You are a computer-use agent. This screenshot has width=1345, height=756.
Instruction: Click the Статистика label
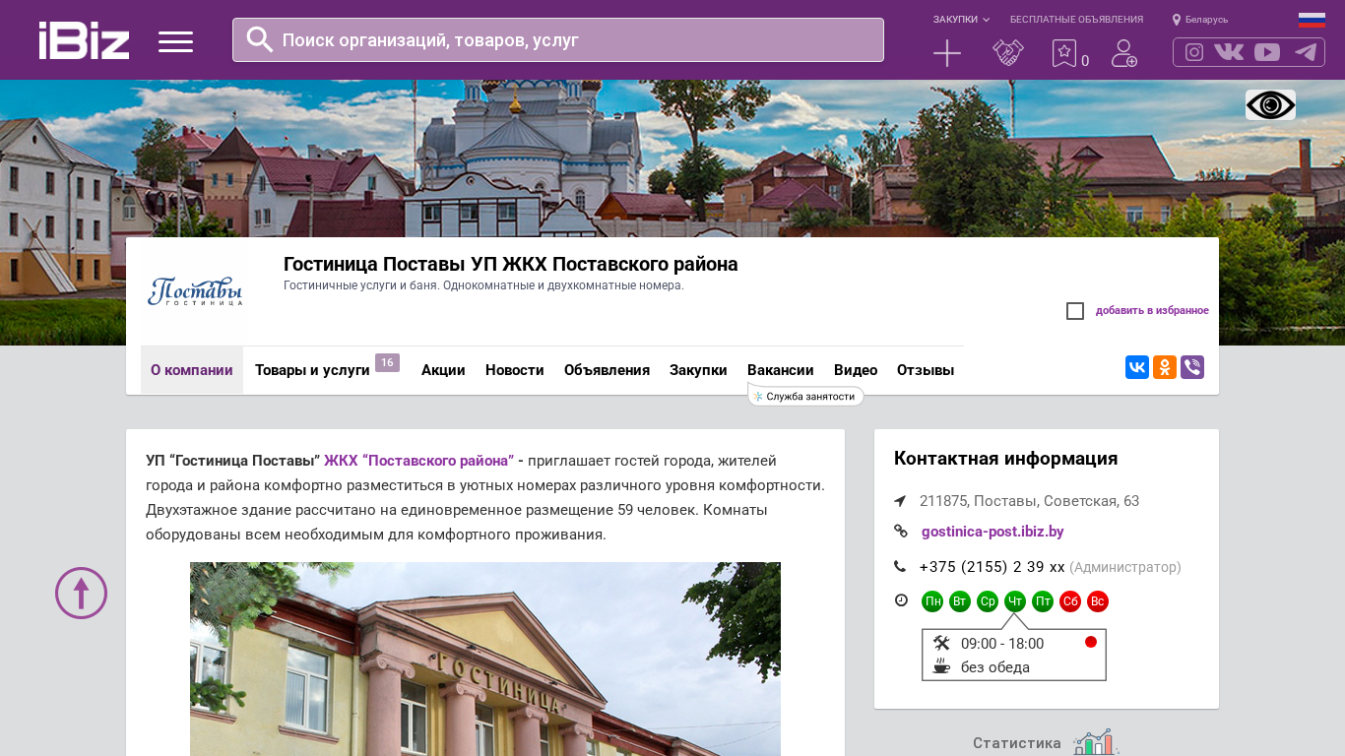pyautogui.click(x=1017, y=743)
